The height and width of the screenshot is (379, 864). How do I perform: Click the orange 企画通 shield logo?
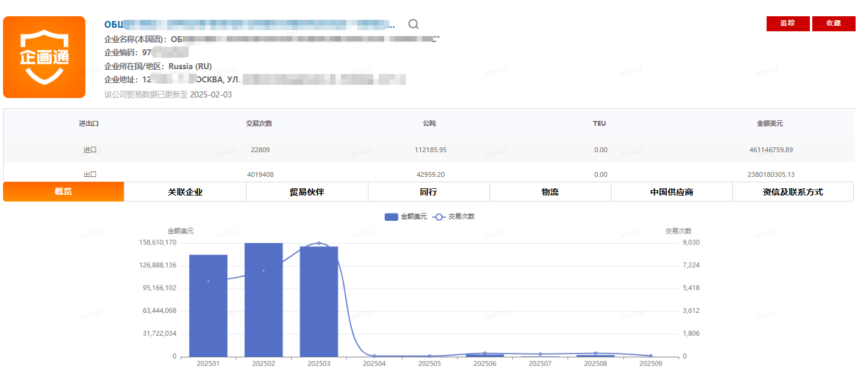click(44, 57)
